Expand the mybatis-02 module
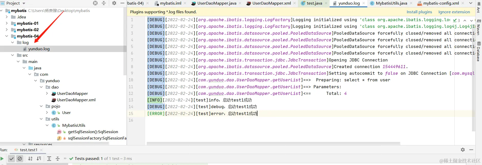The height and width of the screenshot is (165, 482). click(7, 30)
